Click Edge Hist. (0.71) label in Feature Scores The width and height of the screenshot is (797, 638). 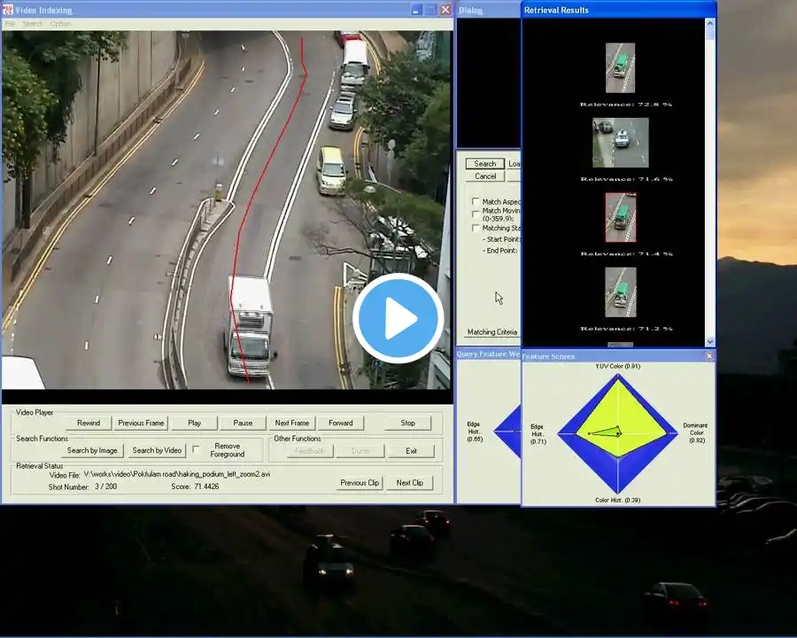[538, 434]
